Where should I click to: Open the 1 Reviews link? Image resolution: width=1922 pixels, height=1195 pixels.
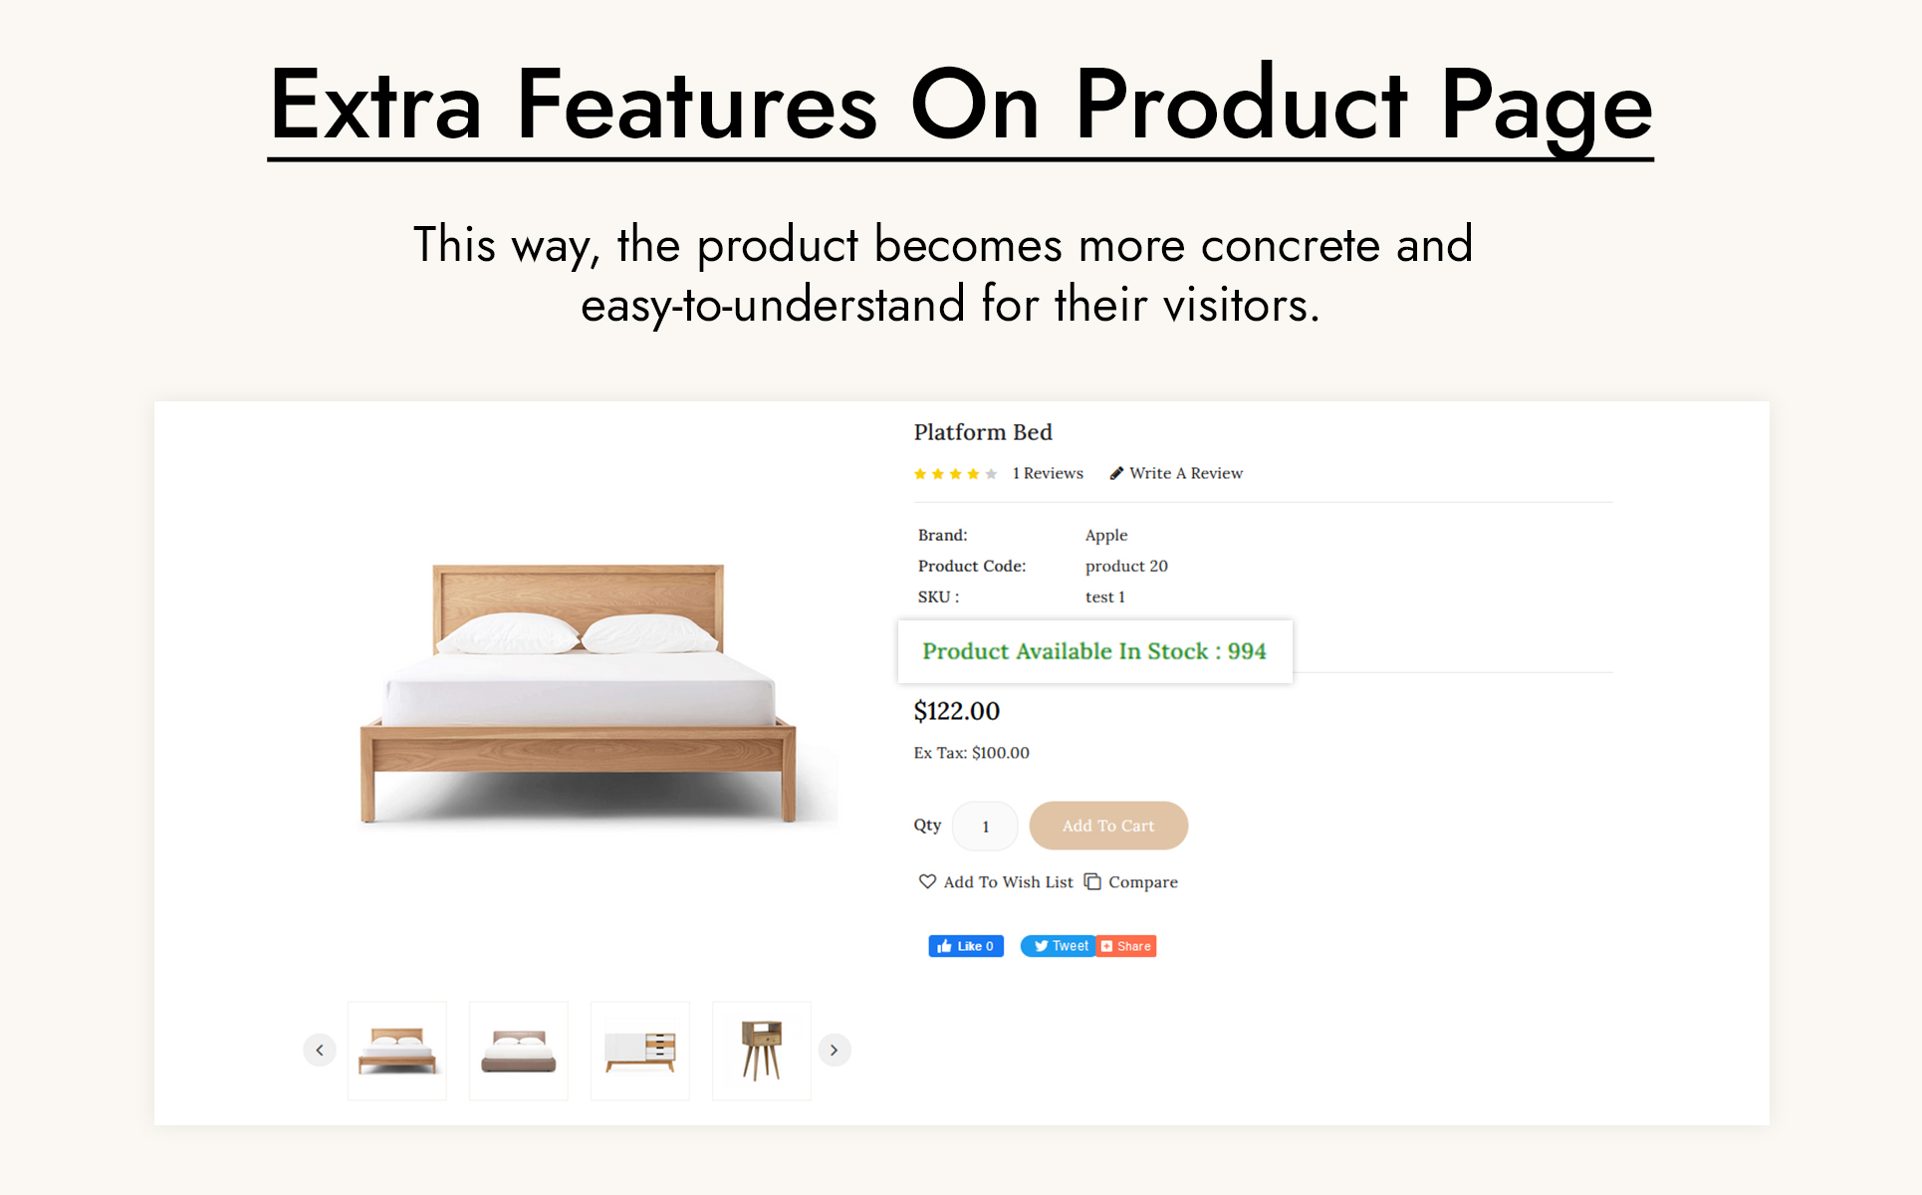(x=1048, y=473)
